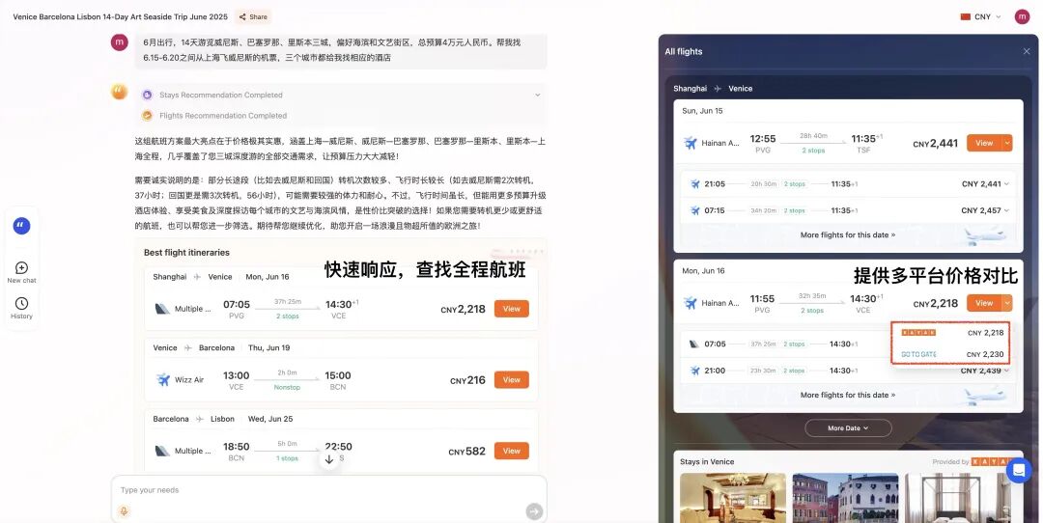Screen dimensions: 1043x523
Task: Click the page title Venice Barcelona Lisbon trip
Action: (x=121, y=16)
